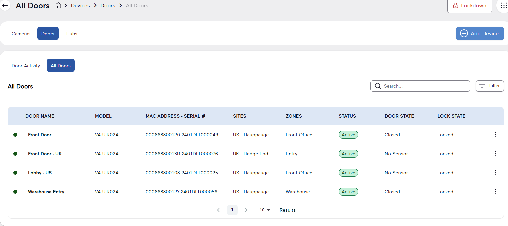
Task: Open the Door Activity tab
Action: [x=26, y=66]
